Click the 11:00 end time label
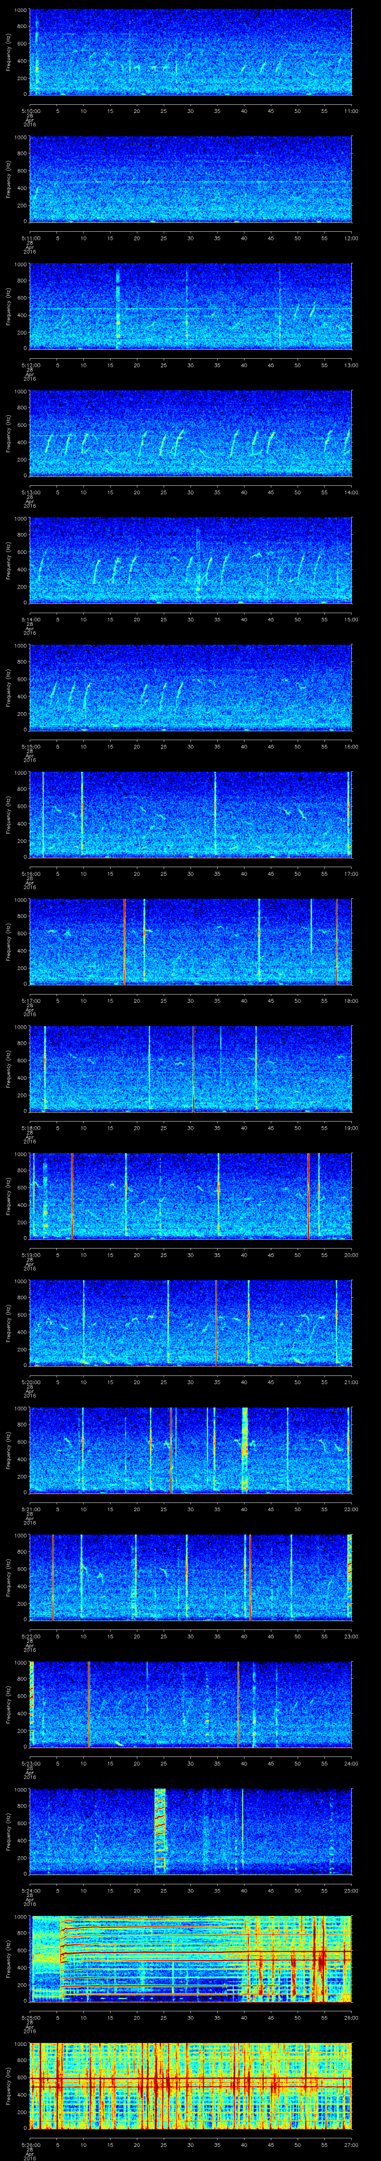 point(351,111)
